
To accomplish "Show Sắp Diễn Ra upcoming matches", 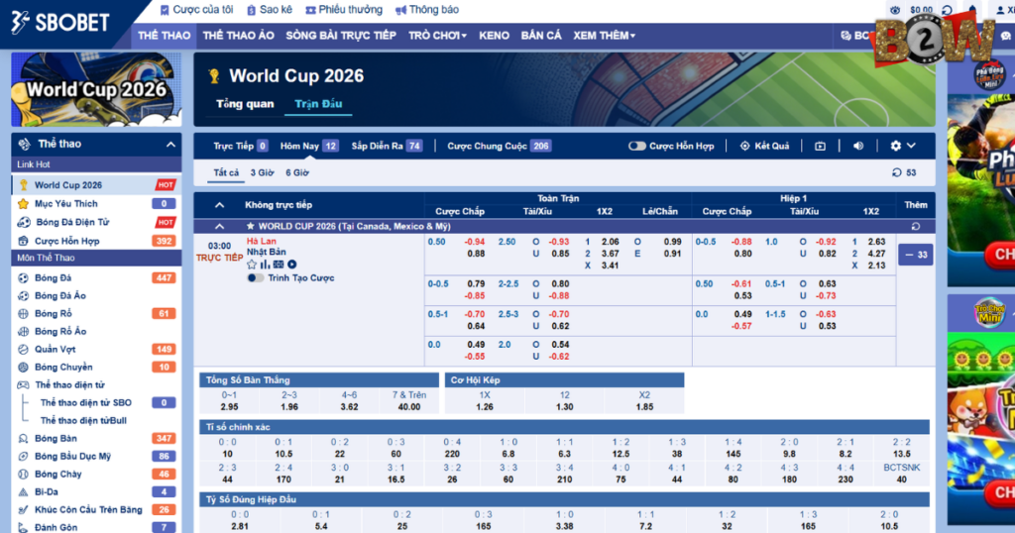I will (x=387, y=147).
